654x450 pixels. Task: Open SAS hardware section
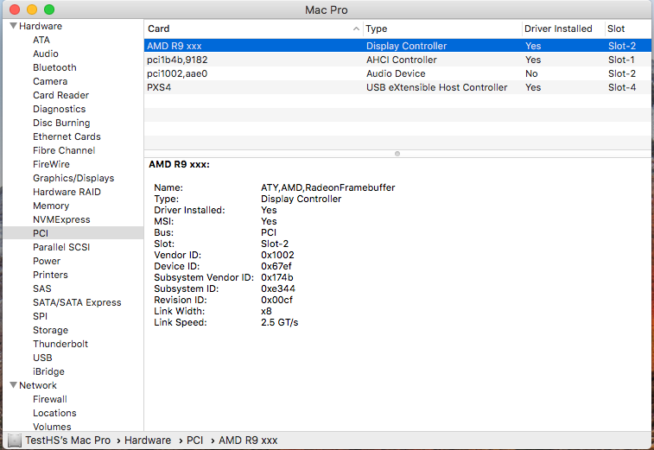pos(42,288)
